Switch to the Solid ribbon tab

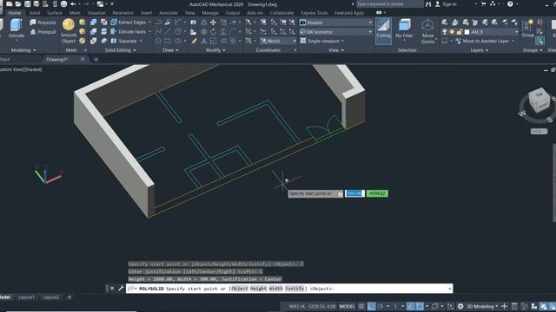click(x=35, y=13)
